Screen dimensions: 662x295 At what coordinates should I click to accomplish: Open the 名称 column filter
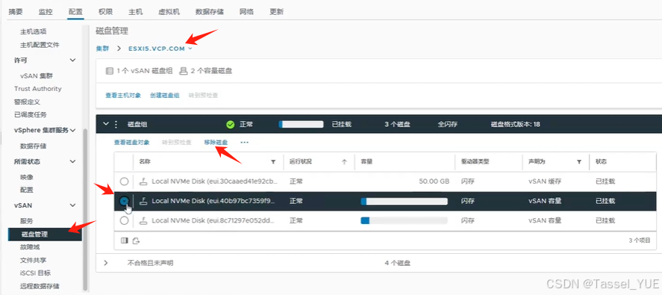(273, 162)
